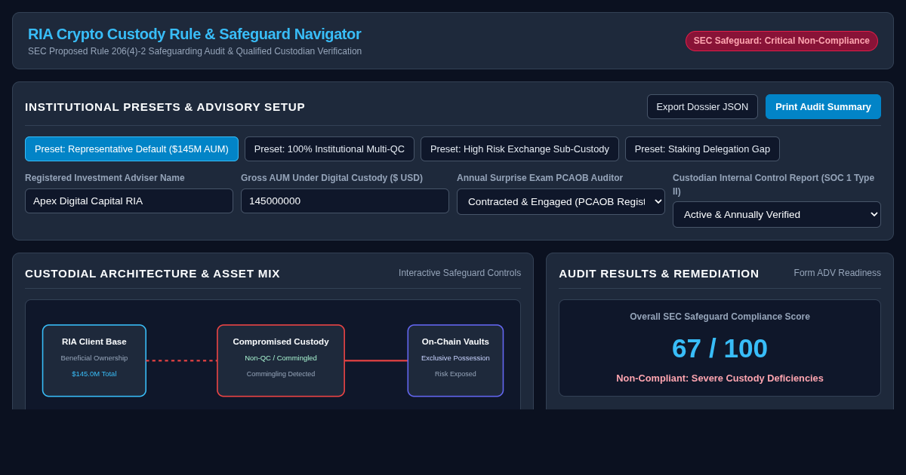This screenshot has width=906, height=475.
Task: Click the Interactive Safeguard Controls label
Action: tap(460, 273)
